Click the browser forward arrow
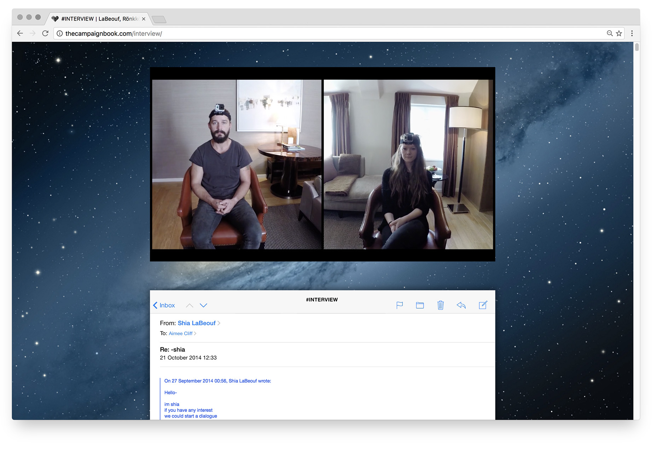This screenshot has width=652, height=450. click(x=33, y=33)
